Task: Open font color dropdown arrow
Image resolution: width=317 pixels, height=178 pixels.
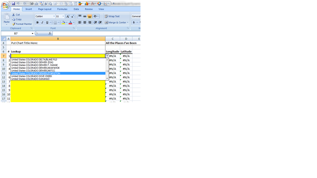Action: (74, 22)
